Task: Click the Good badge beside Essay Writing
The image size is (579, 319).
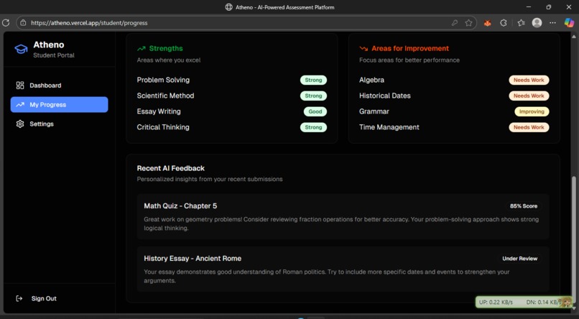Action: tap(315, 111)
